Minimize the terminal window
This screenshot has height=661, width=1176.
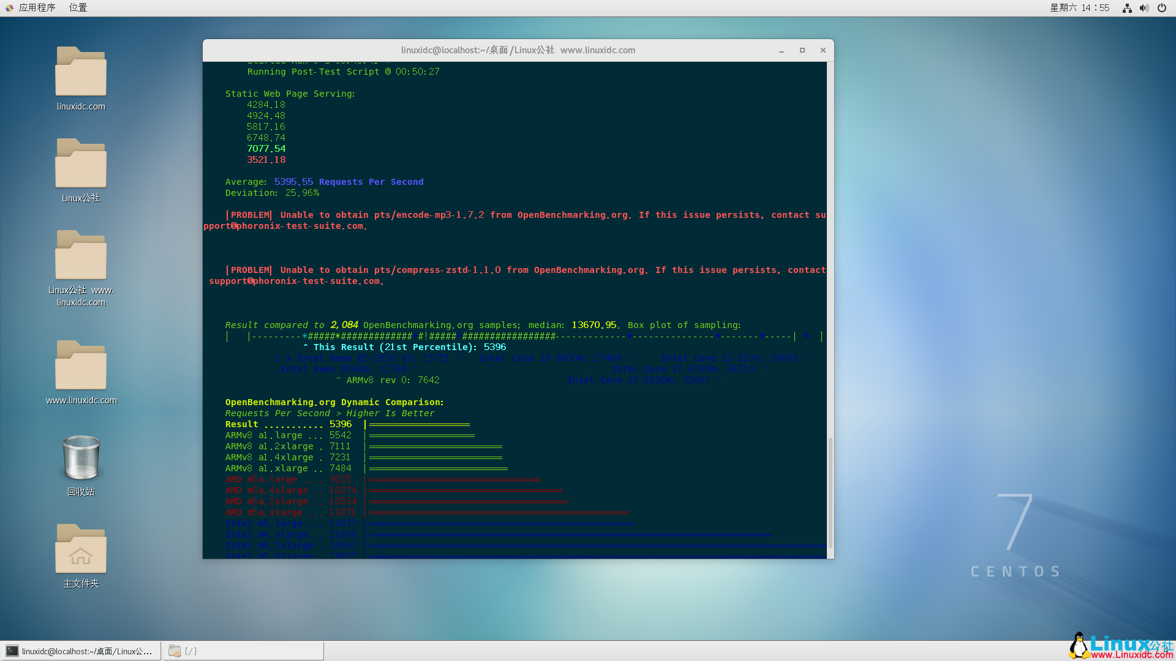coord(782,50)
